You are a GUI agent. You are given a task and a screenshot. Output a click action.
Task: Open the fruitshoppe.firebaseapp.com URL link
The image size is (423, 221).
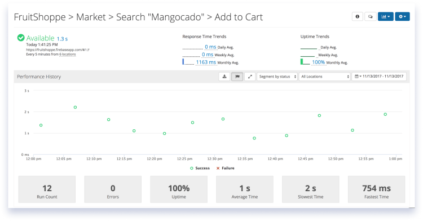tap(58, 49)
